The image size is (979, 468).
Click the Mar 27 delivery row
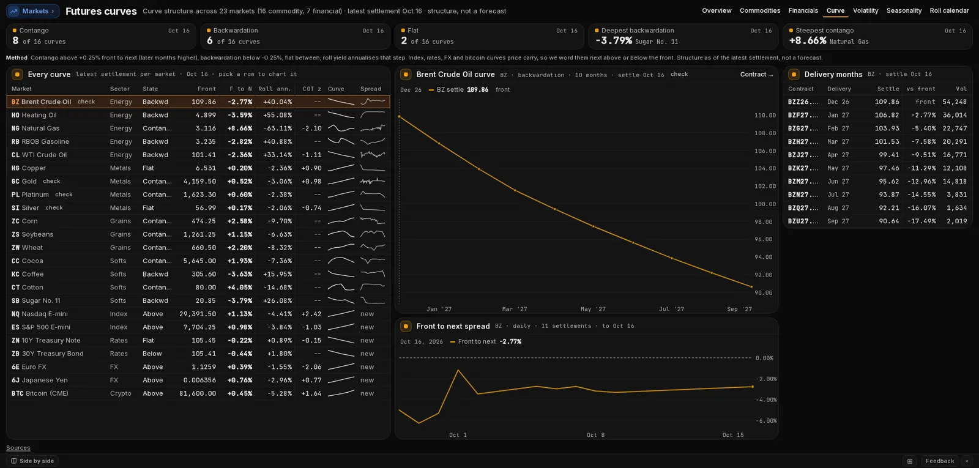[x=877, y=142]
